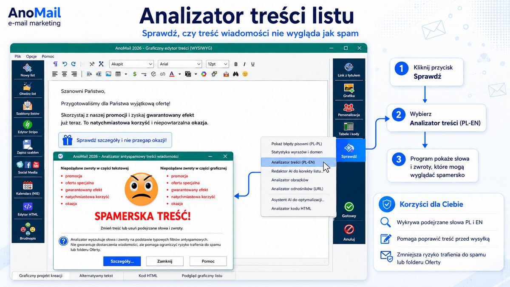Click the green Gotowy checkmark button
The image size is (510, 287).
click(349, 210)
